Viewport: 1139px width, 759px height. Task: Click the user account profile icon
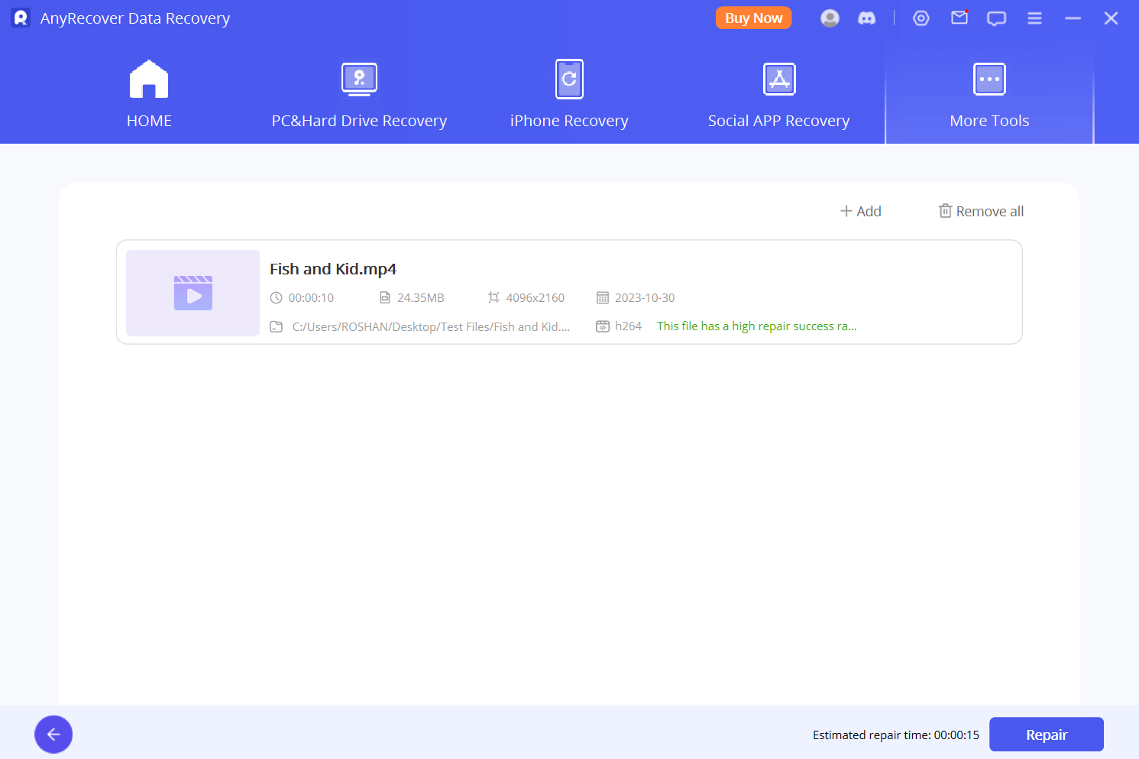[830, 18]
